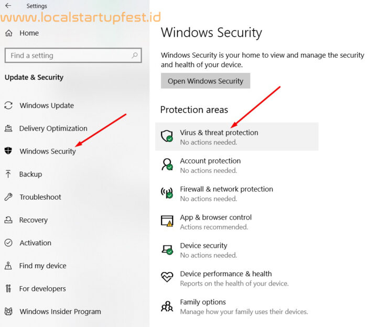Click the Device security laptop icon

167,249
